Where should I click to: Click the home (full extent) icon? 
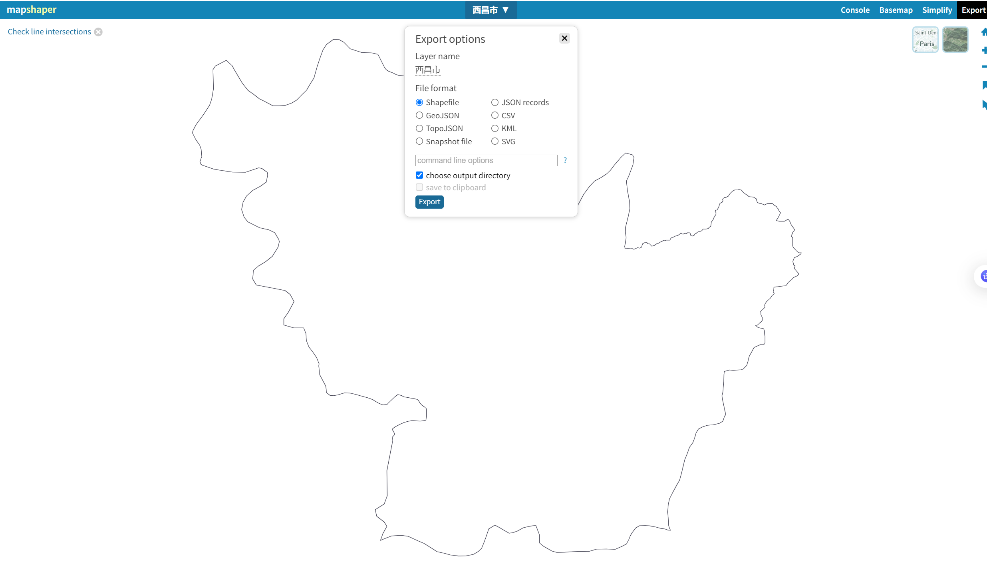[984, 32]
